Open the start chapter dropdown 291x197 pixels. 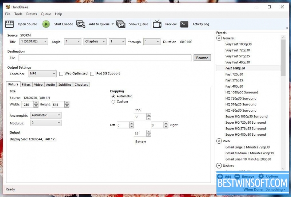pyautogui.click(x=117, y=42)
